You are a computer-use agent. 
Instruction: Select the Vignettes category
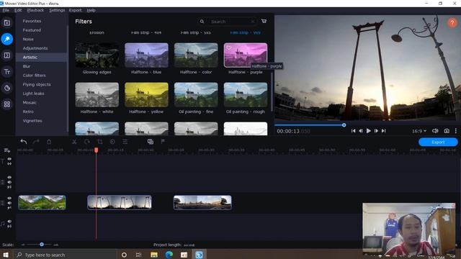point(32,121)
